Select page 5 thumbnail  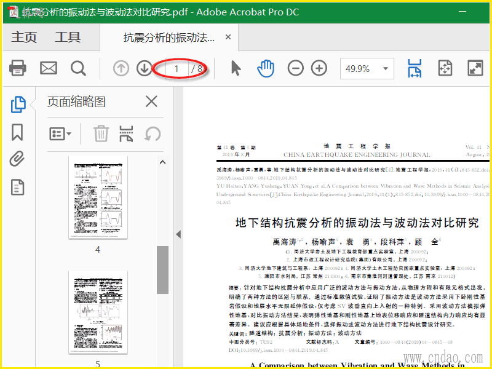click(x=98, y=312)
